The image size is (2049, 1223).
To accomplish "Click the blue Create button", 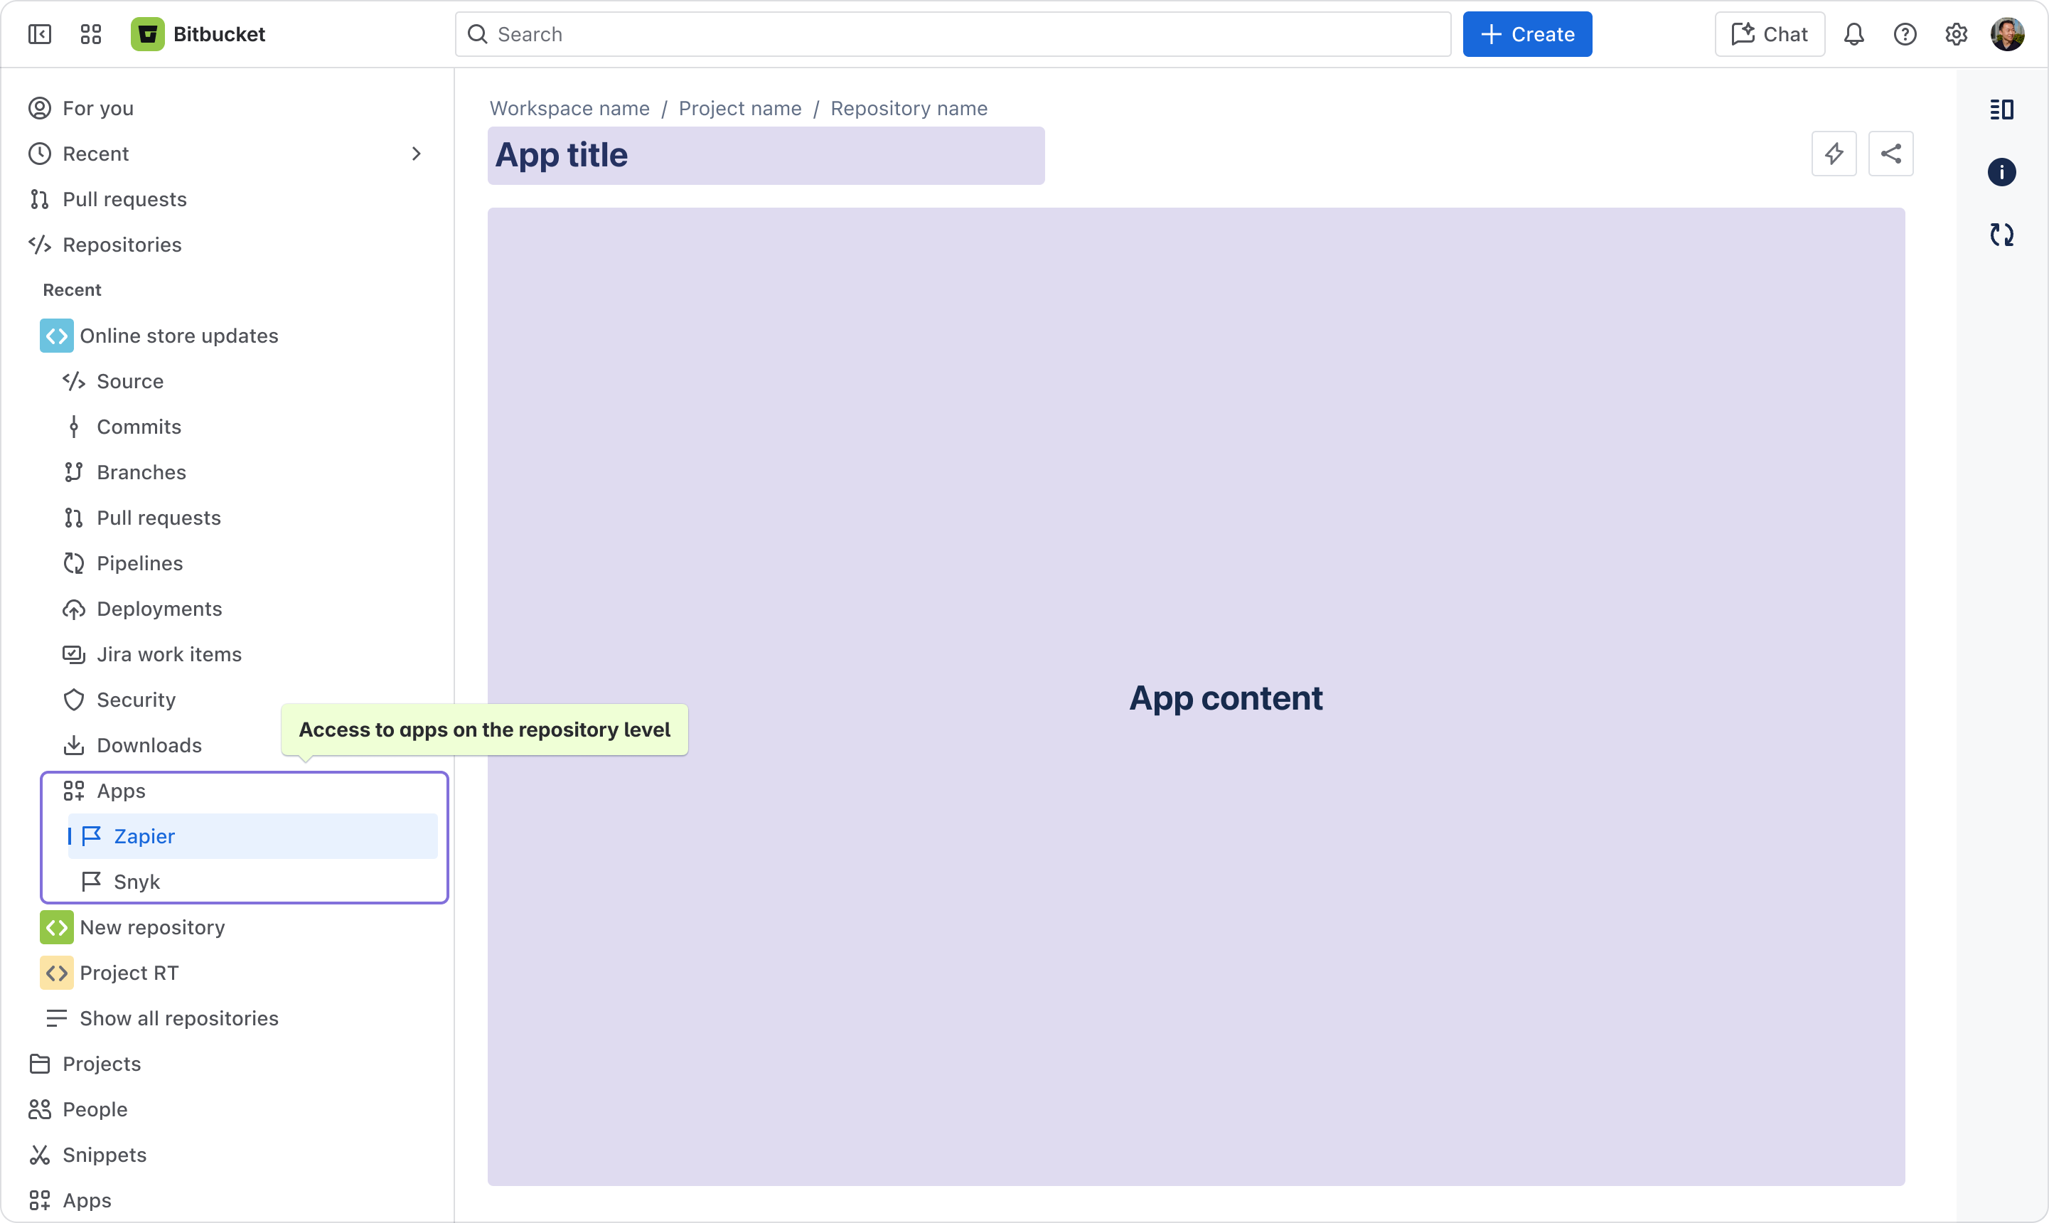I will [x=1526, y=34].
